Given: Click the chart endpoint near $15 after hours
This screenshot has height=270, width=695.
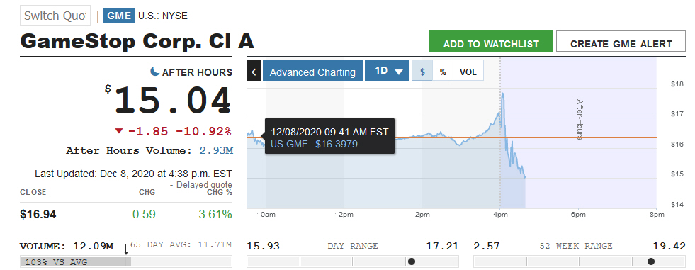Looking at the screenshot, I should point(525,177).
